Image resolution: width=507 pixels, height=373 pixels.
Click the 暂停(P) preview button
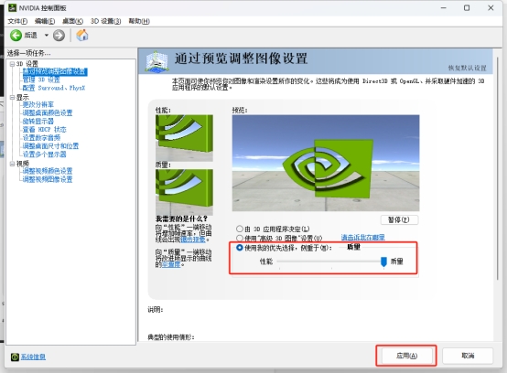coord(399,220)
